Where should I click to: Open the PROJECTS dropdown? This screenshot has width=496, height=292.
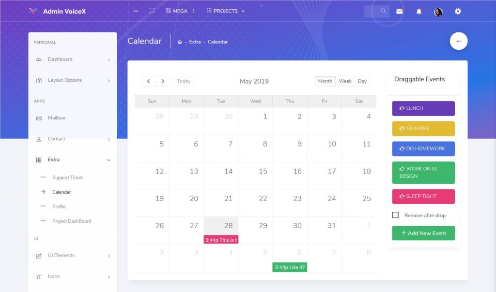point(225,10)
